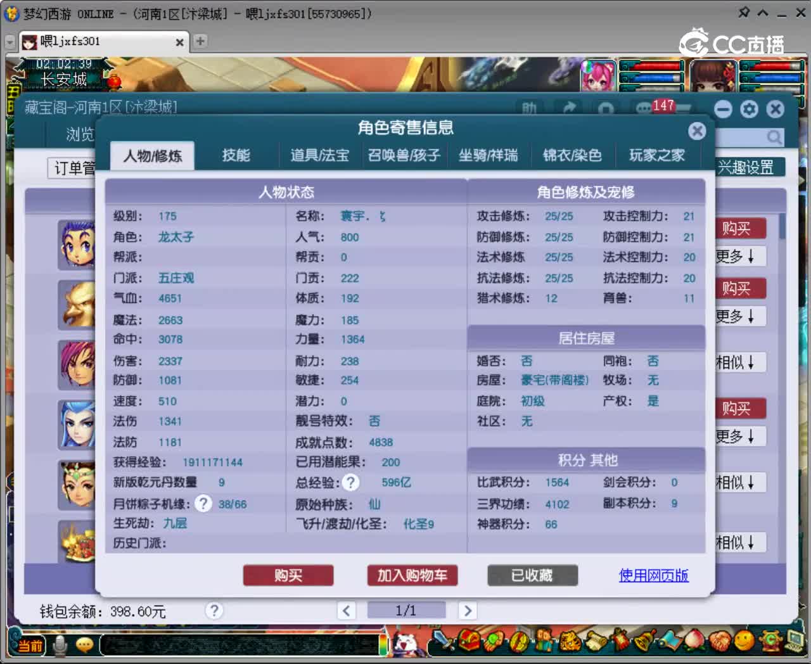The width and height of the screenshot is (811, 664).
Task: Click the 加入购物车 button
Action: coord(412,575)
